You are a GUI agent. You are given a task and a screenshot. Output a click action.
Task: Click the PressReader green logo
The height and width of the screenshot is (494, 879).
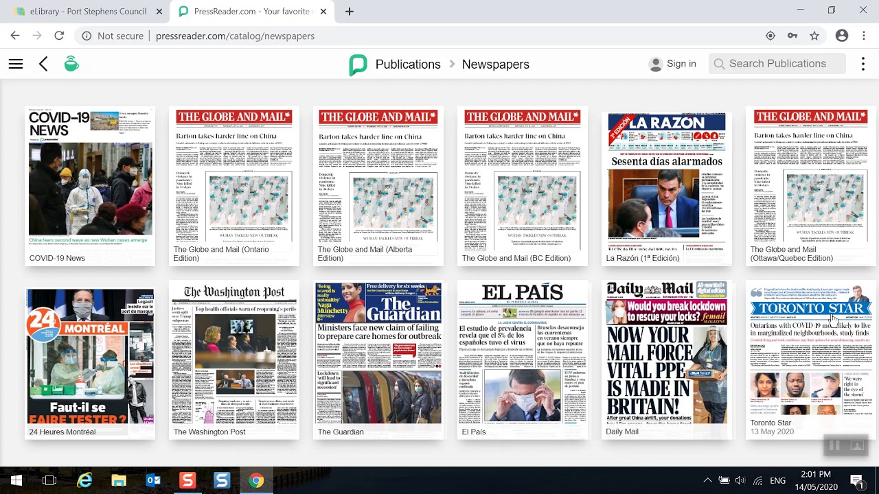point(358,64)
